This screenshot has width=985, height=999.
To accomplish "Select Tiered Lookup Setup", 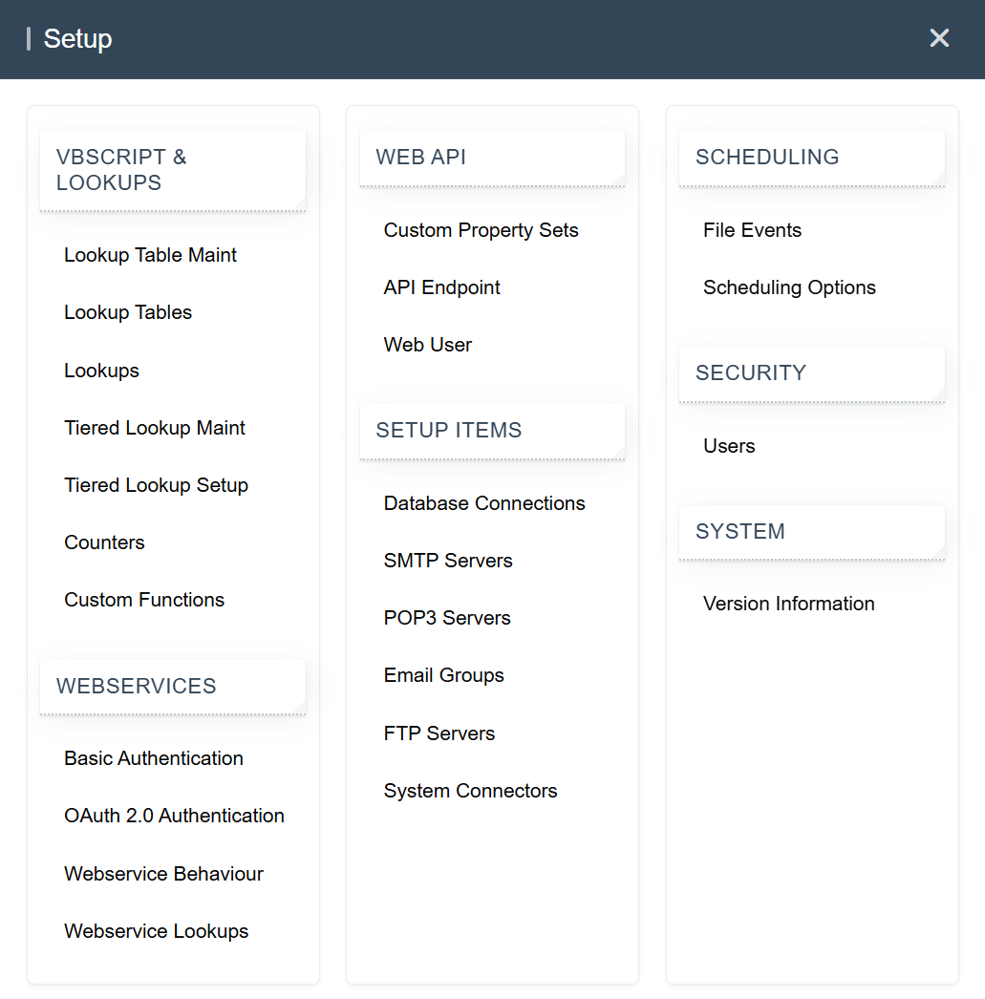I will 156,485.
